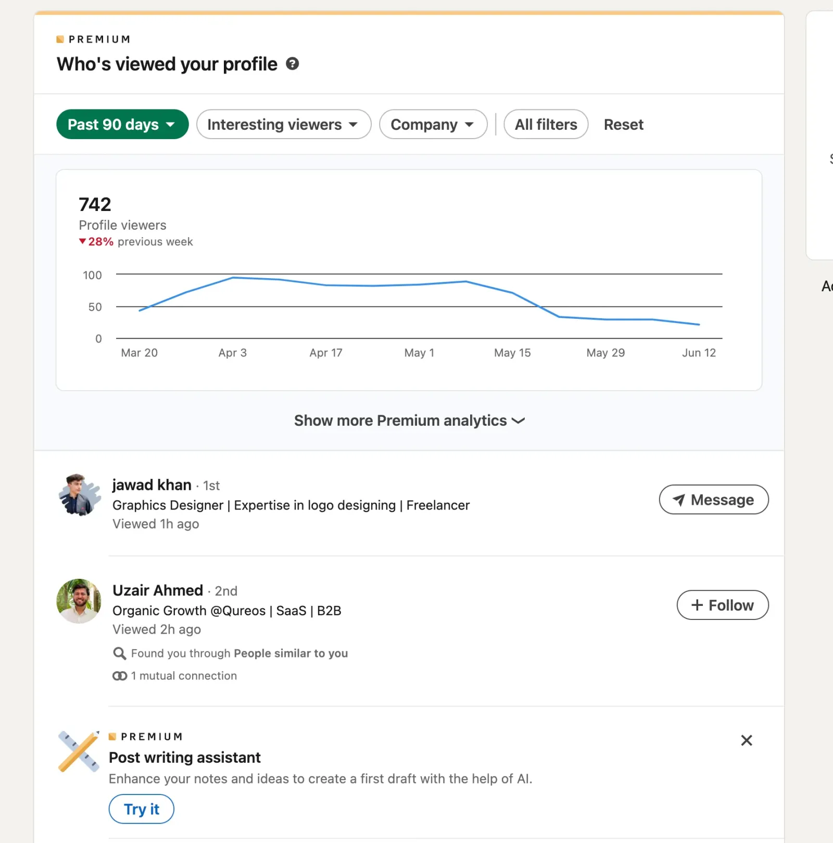
Task: Click the paper plane icon in Message button
Action: (678, 500)
